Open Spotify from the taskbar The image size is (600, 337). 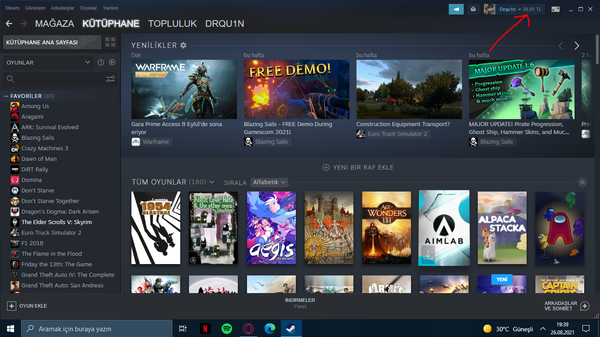[227, 329]
